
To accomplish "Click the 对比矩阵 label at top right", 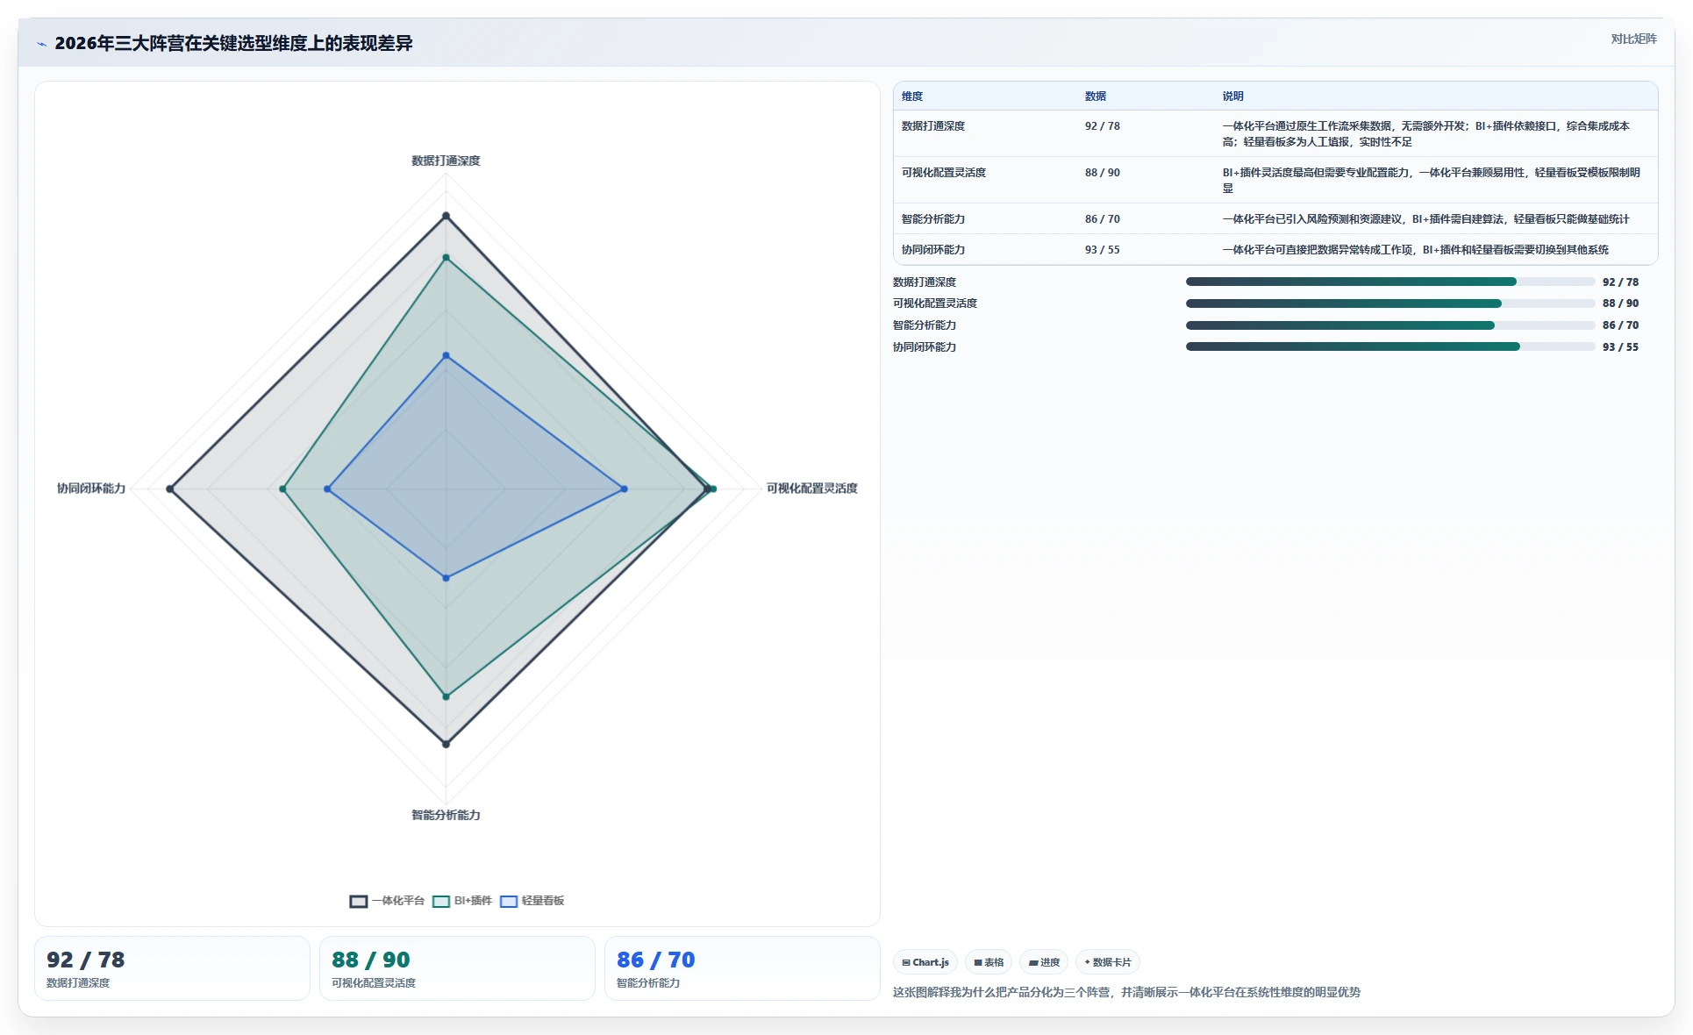I will click(x=1633, y=39).
